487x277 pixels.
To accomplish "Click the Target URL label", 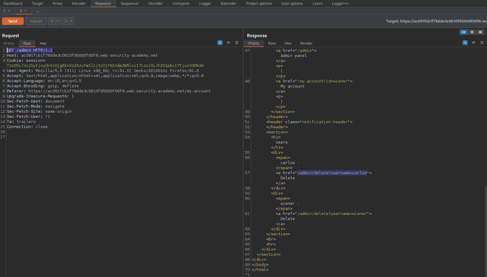I will [436, 21].
